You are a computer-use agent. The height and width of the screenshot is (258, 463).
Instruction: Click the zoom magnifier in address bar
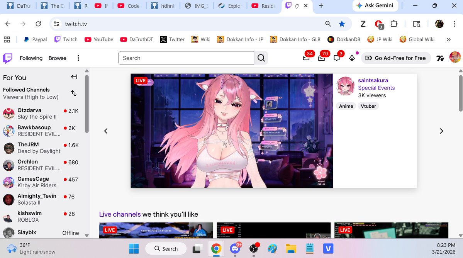(328, 24)
